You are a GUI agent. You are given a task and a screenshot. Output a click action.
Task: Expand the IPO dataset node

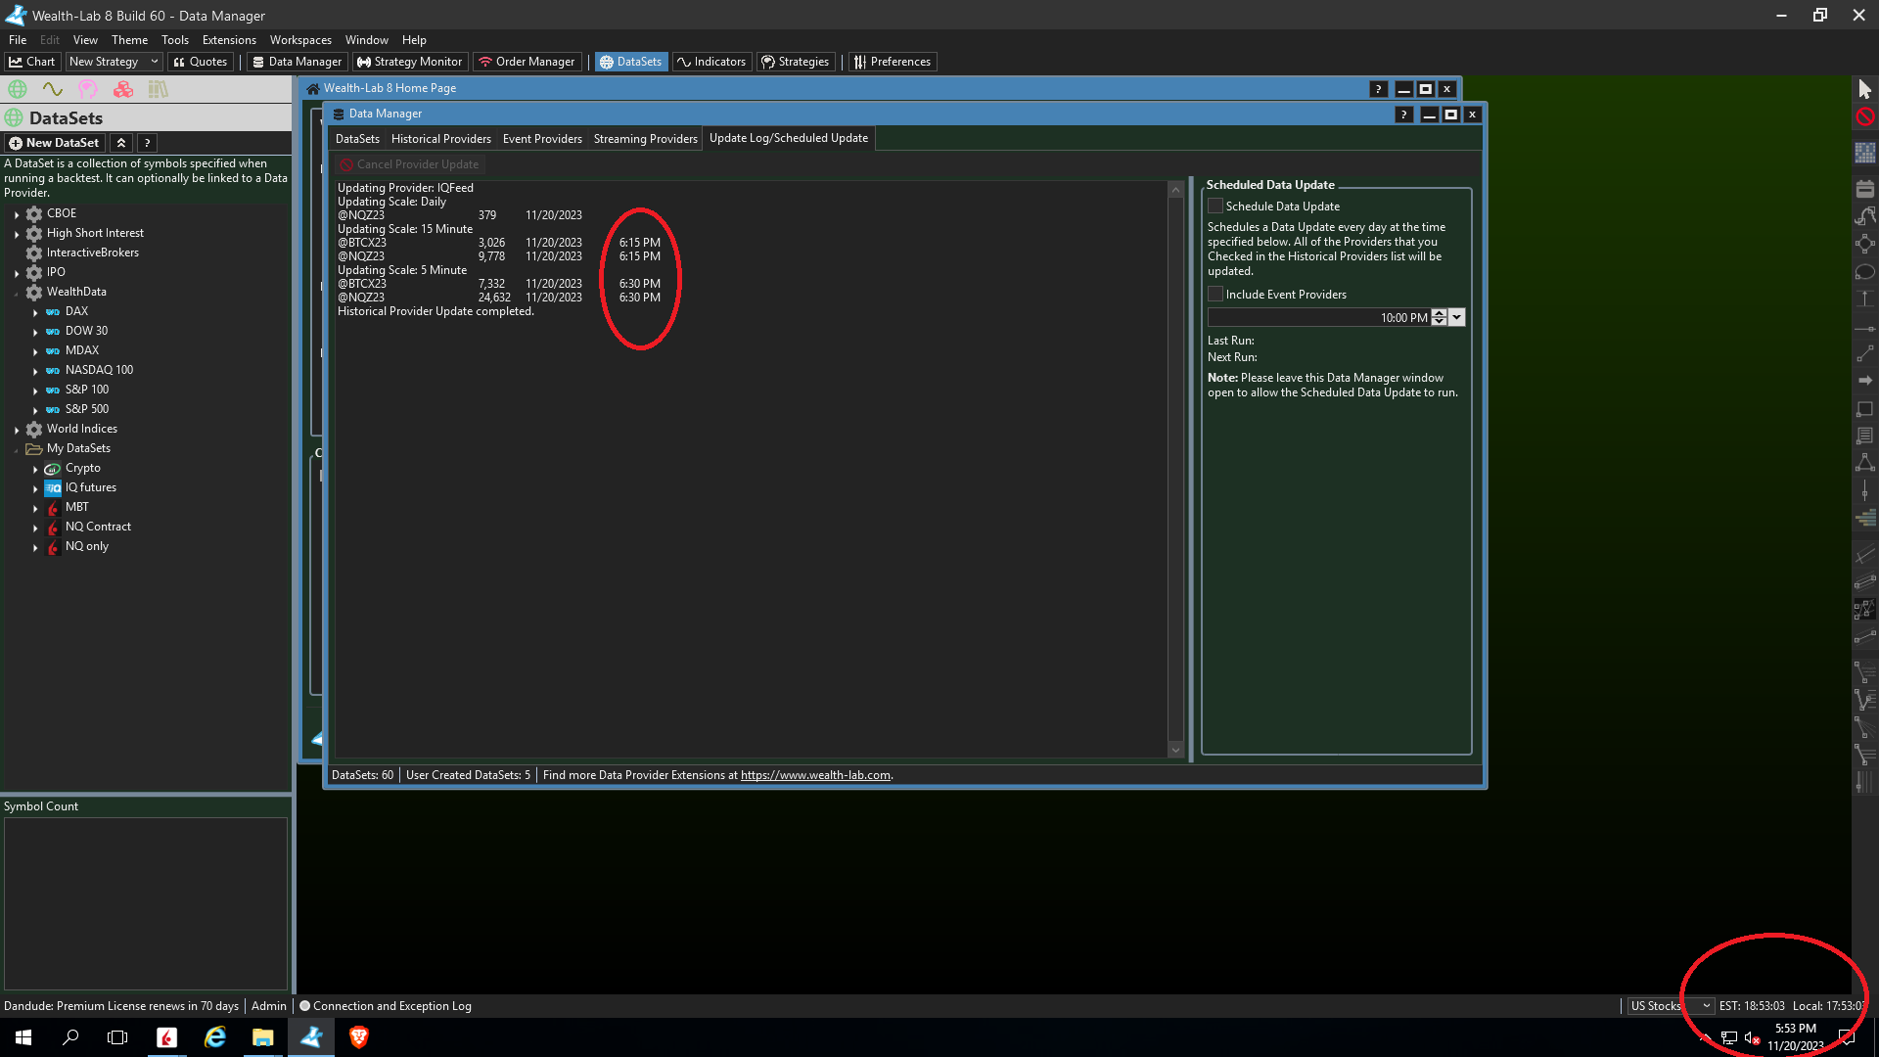coord(17,273)
